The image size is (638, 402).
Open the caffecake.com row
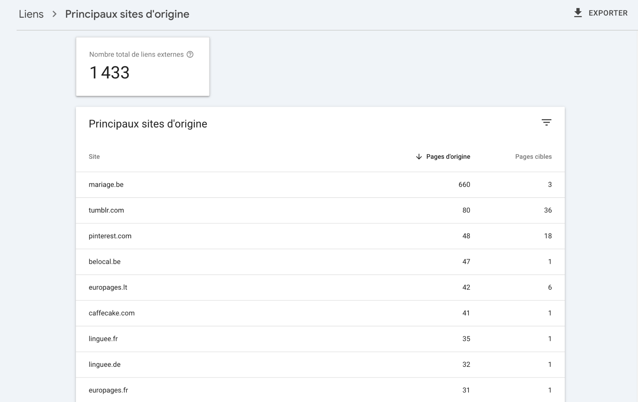coord(320,313)
